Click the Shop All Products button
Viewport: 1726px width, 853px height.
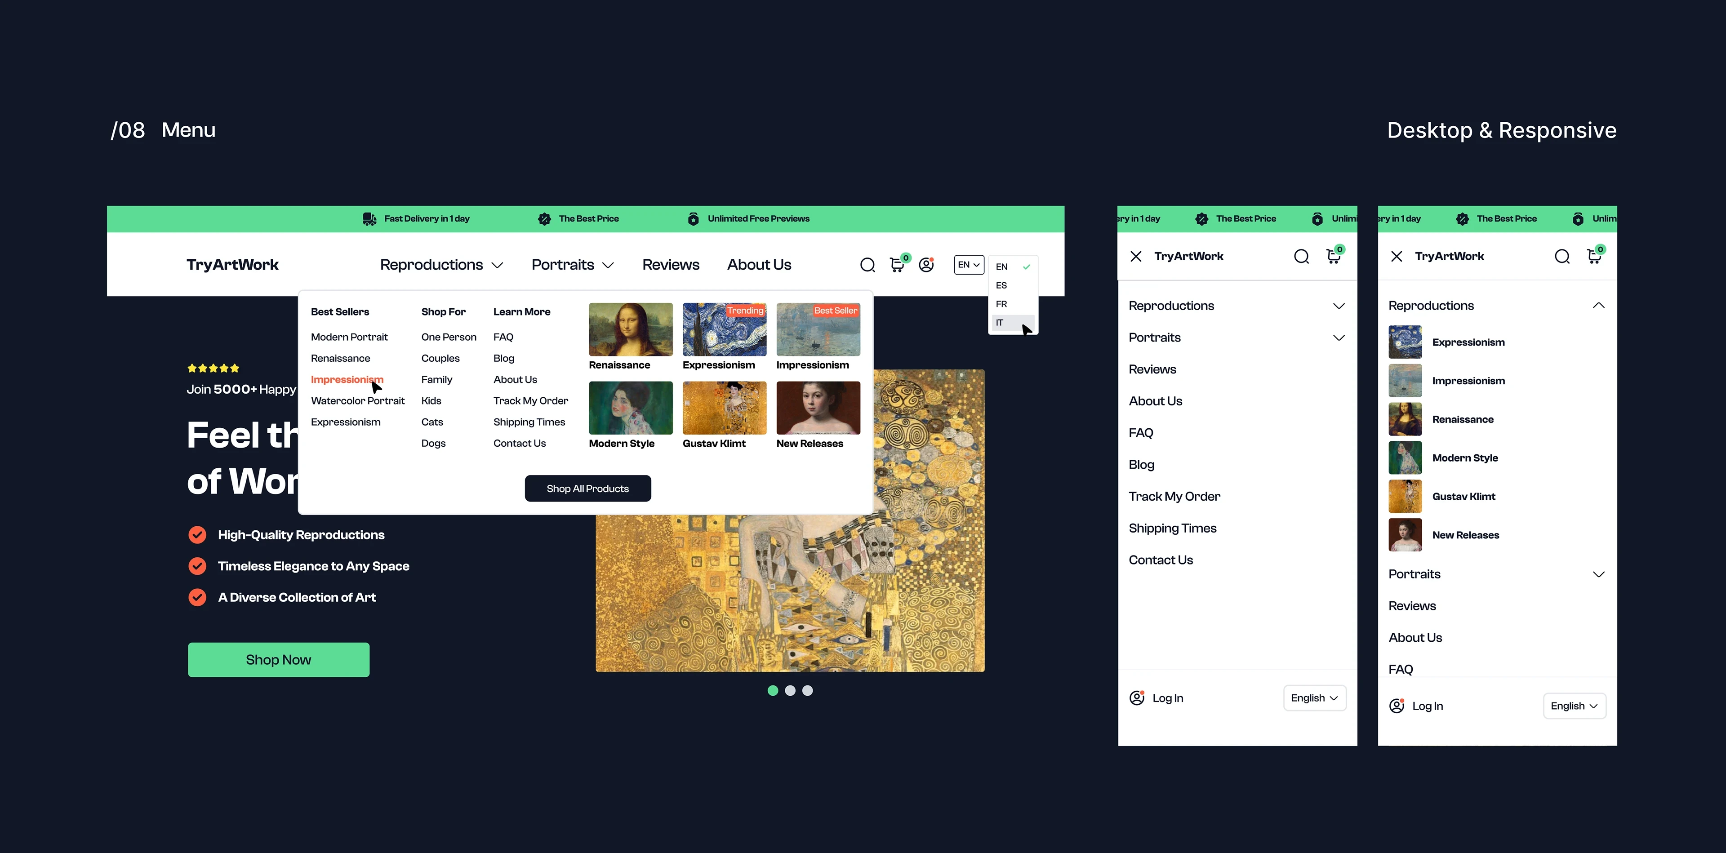click(587, 489)
